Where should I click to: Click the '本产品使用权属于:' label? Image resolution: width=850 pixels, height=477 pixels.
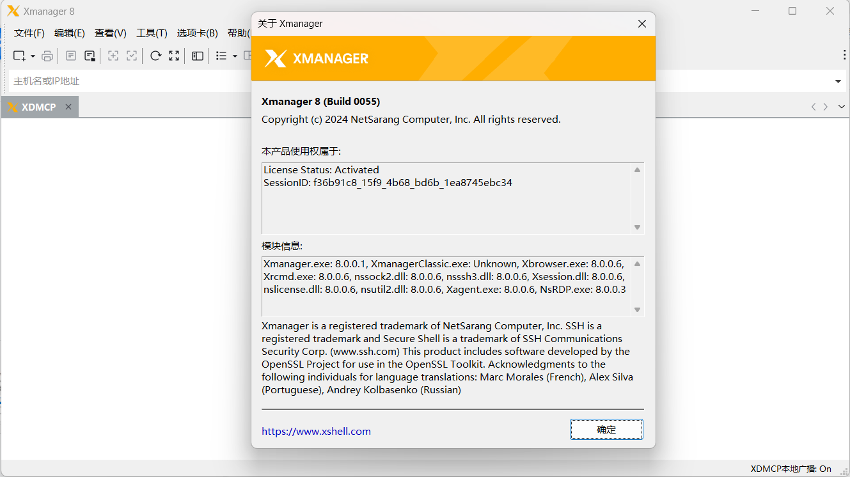pyautogui.click(x=301, y=151)
